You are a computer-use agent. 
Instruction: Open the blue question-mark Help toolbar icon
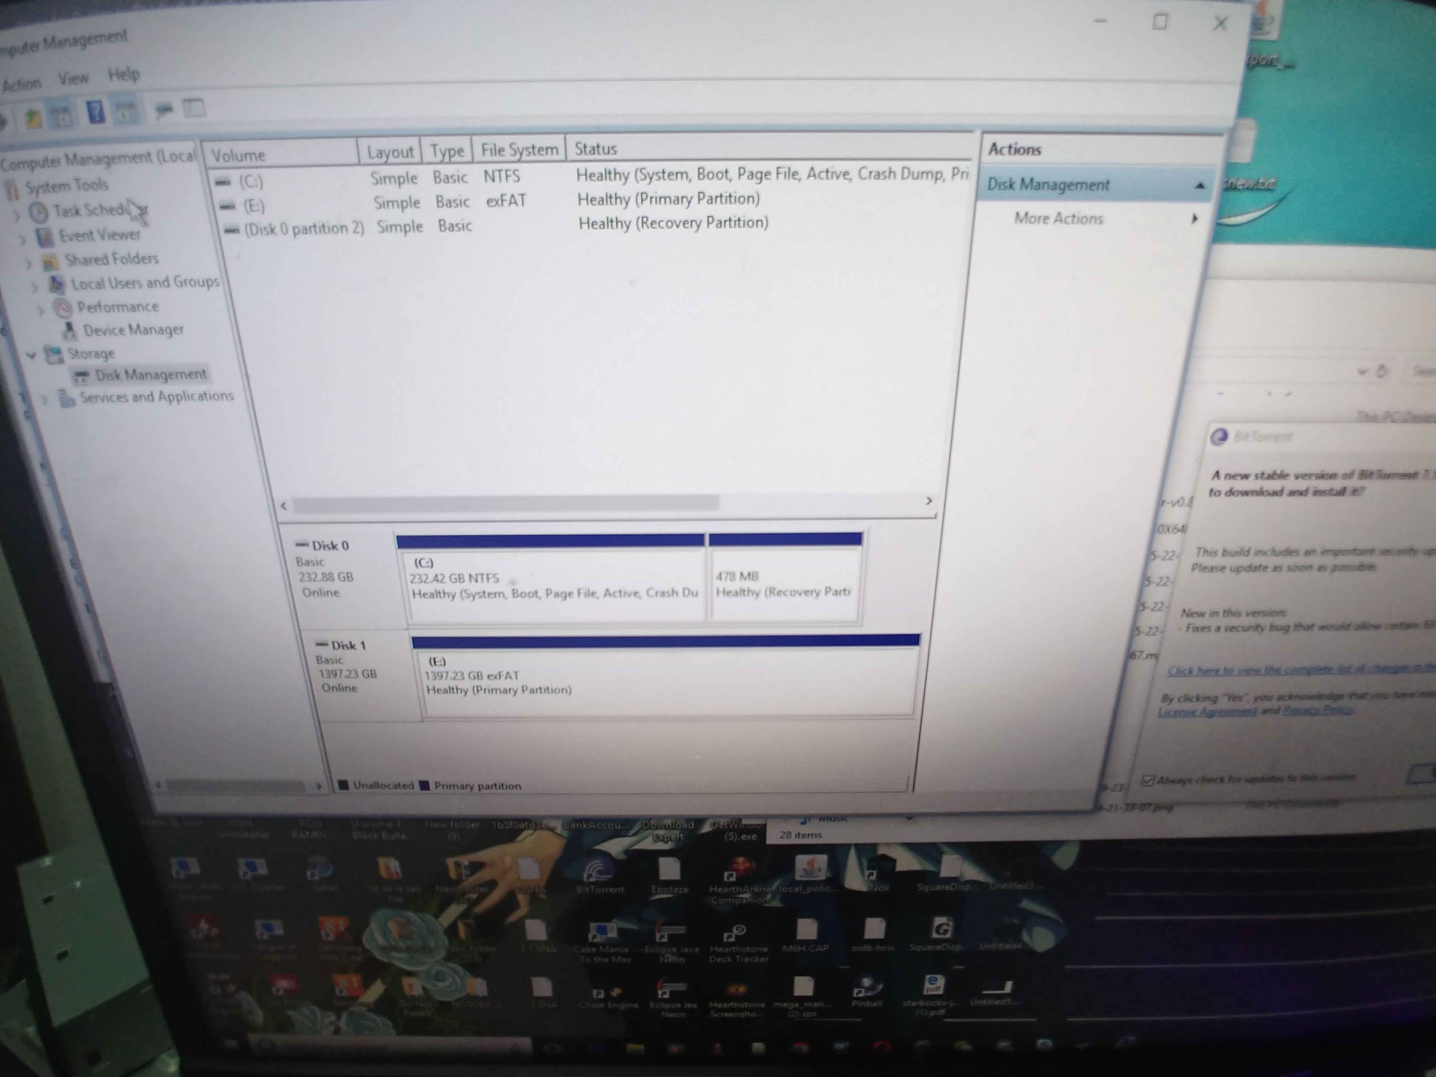click(95, 112)
